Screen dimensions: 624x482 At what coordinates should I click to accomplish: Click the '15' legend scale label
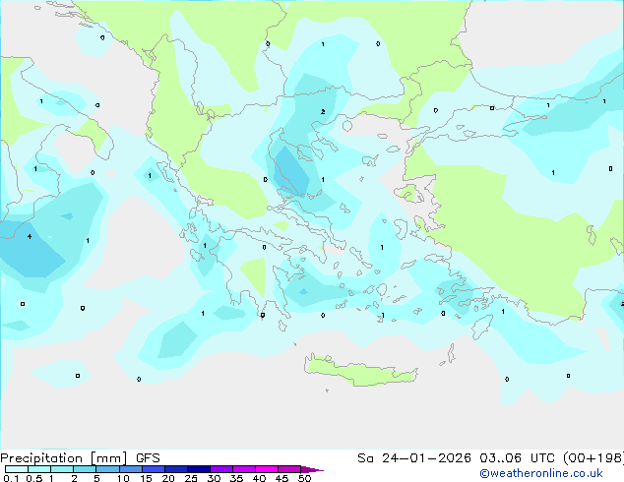click(146, 478)
